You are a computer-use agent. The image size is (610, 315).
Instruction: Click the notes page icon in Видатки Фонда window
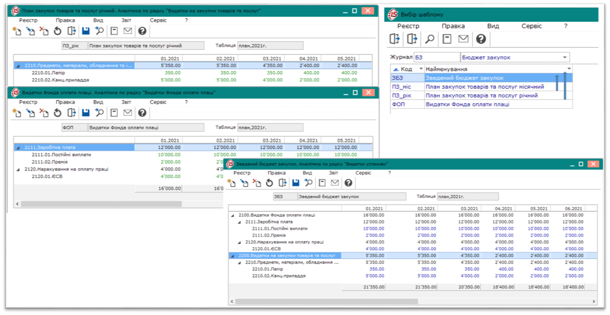pos(114,113)
